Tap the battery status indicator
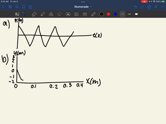Screen dimensions: 166x124 (x=163, y=1)
